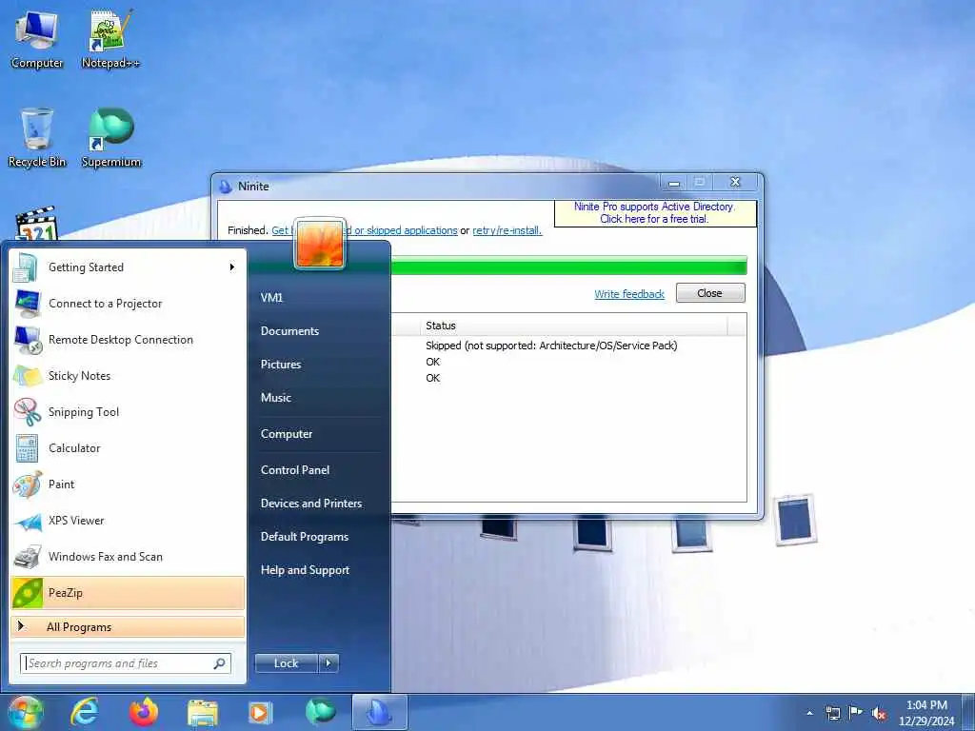Open Control Panel

tap(295, 470)
